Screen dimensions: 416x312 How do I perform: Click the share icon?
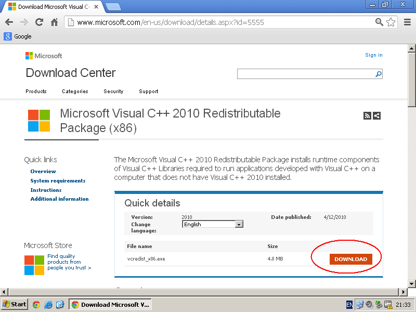click(x=376, y=115)
